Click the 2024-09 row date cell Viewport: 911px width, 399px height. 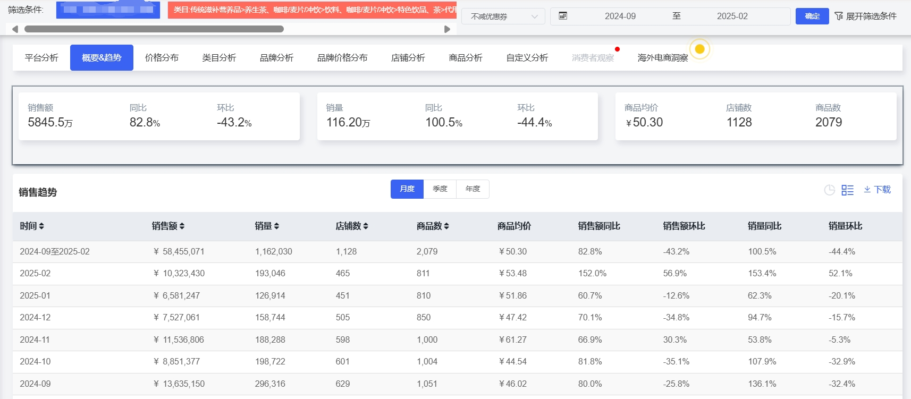click(35, 384)
